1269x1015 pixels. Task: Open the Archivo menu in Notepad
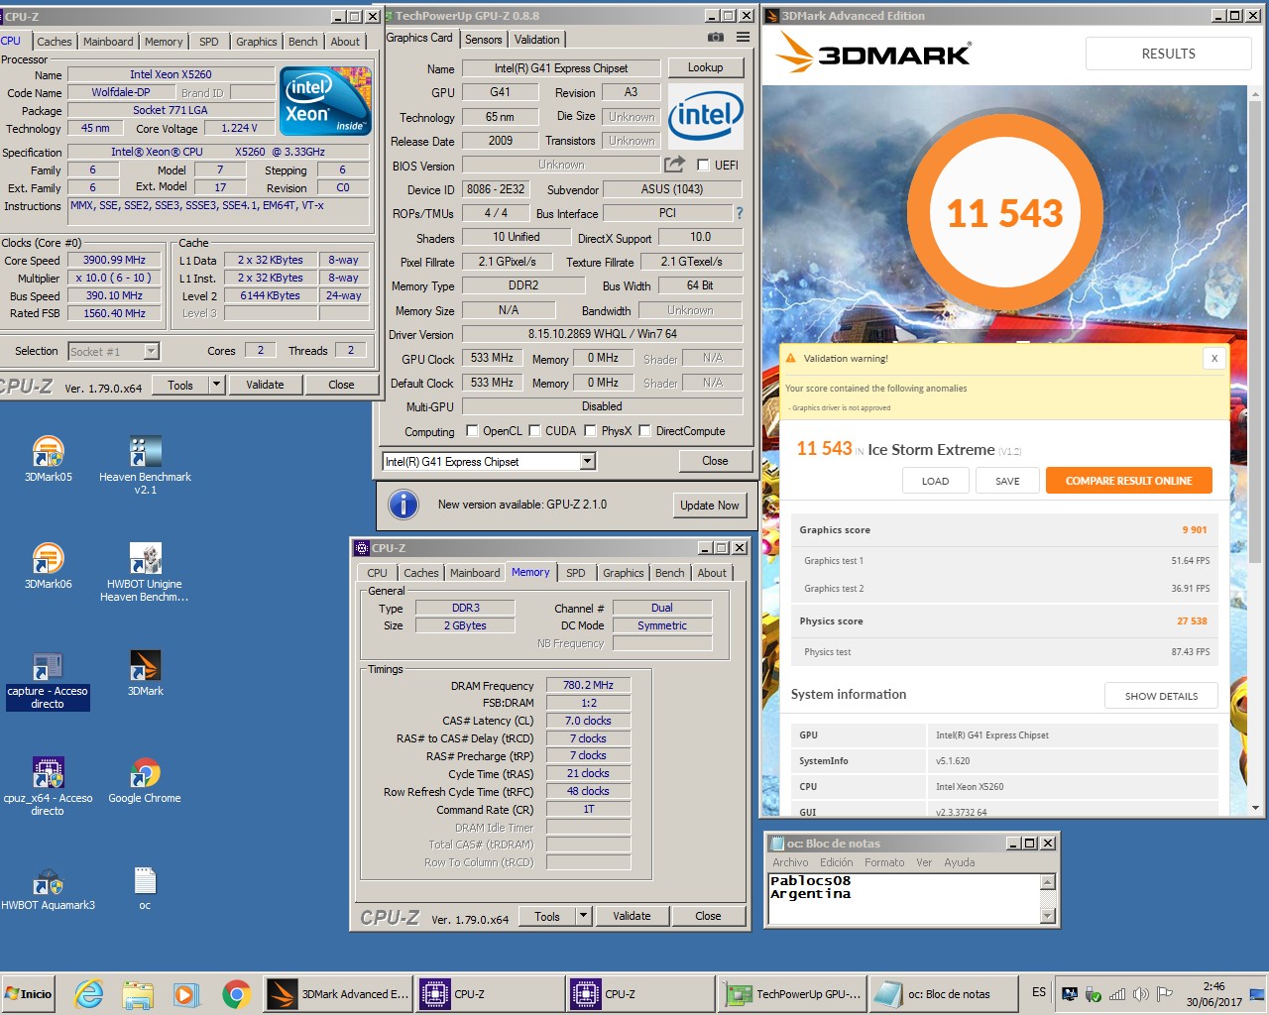[x=790, y=862]
